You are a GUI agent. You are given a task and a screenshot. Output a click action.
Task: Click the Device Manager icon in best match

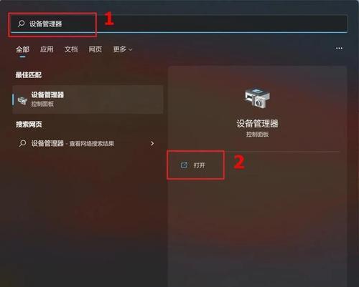coord(22,100)
